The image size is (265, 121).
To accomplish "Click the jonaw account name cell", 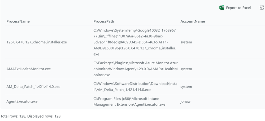I will click(185, 102).
